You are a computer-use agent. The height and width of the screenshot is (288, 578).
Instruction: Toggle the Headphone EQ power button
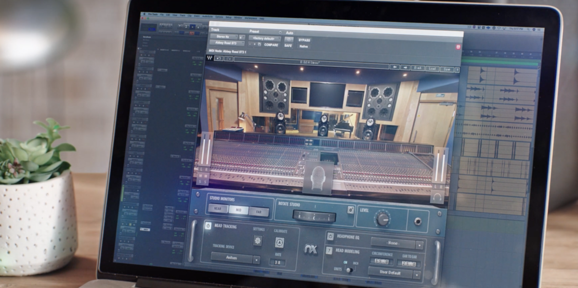click(330, 236)
